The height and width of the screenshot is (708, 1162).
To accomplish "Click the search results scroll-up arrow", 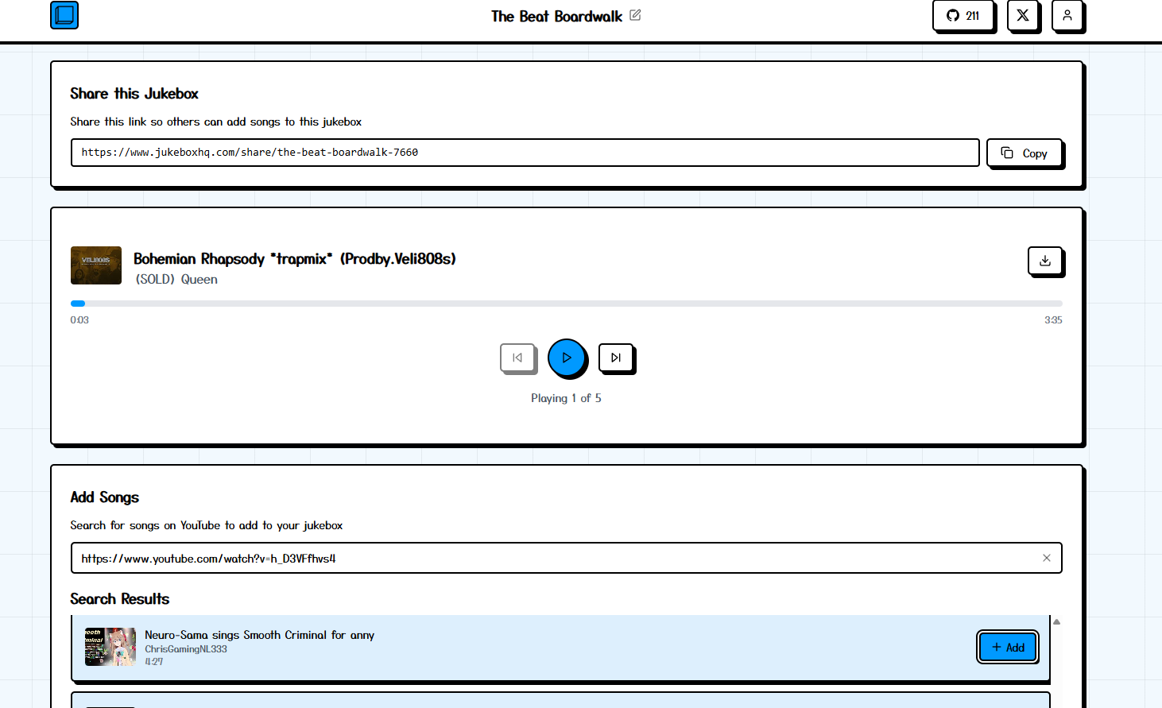I will [1057, 622].
